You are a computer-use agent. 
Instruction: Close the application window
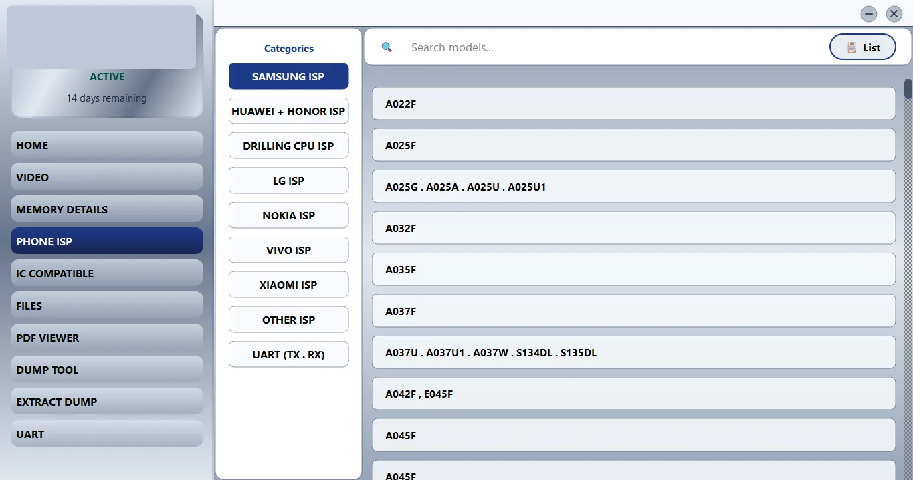894,14
